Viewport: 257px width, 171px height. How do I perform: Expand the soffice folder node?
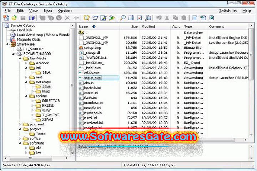[20, 139]
